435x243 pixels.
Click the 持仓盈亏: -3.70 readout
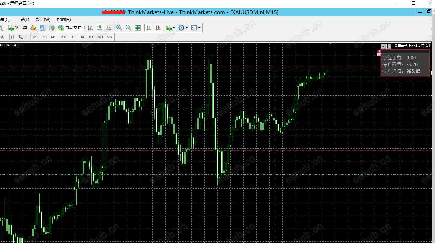pos(400,64)
